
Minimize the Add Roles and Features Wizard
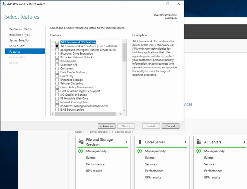pyautogui.click(x=157, y=4)
